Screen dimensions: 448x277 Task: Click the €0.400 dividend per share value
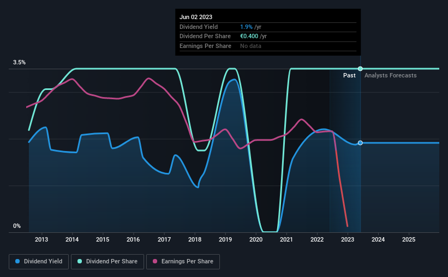coord(249,37)
